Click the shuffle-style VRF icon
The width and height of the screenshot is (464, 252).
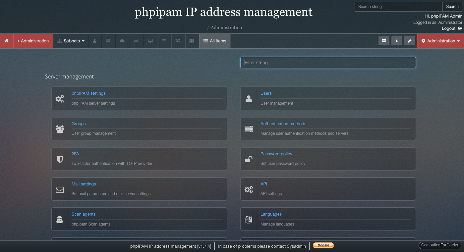pos(178,41)
